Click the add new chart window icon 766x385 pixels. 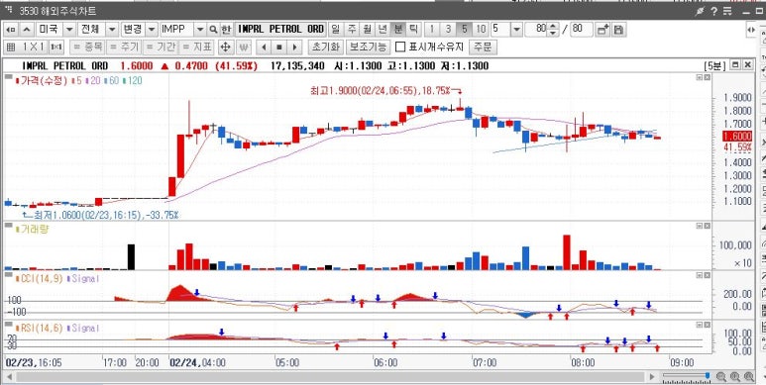click(x=602, y=30)
